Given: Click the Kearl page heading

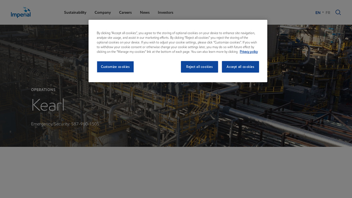Looking at the screenshot, I should click(x=48, y=106).
